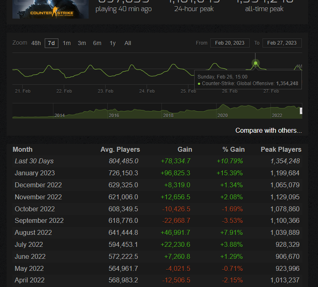Select the 48h zoom range
Viewport: 318px width, 287px height.
pyautogui.click(x=36, y=43)
